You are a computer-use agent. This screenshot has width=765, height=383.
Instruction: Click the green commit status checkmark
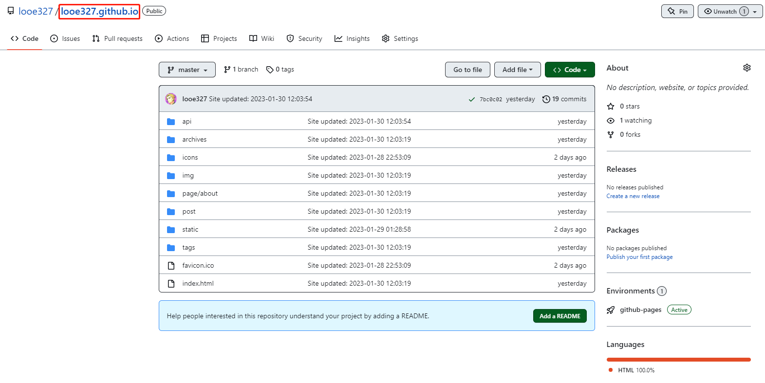click(x=471, y=99)
